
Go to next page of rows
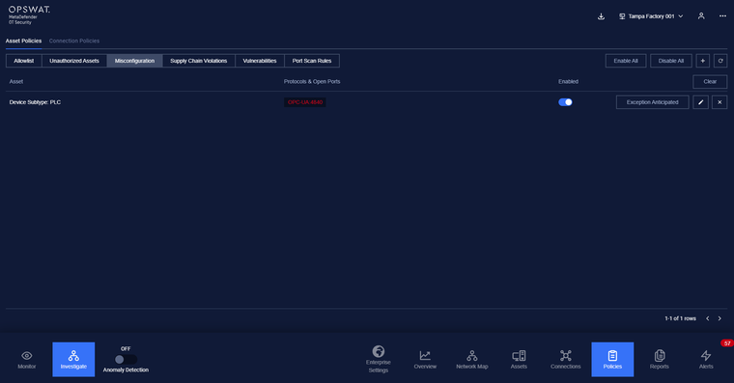pyautogui.click(x=720, y=318)
